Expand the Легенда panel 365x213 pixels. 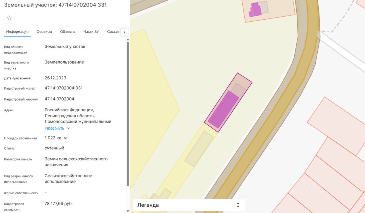189,205
